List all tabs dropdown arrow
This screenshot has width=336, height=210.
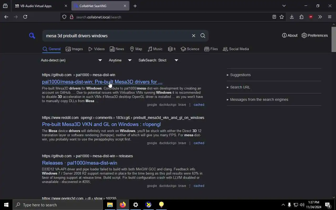pyautogui.click(x=284, y=6)
